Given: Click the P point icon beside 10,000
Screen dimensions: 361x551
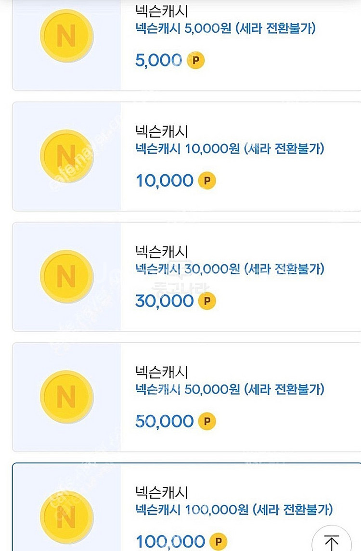Looking at the screenshot, I should click(x=207, y=181).
